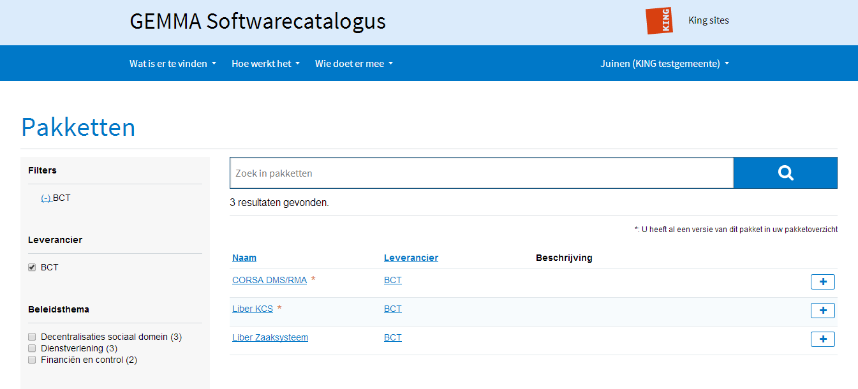Viewport: 858px width, 389px height.
Task: Open the Juinen (KING testgemeente) account dropdown
Action: click(x=665, y=63)
